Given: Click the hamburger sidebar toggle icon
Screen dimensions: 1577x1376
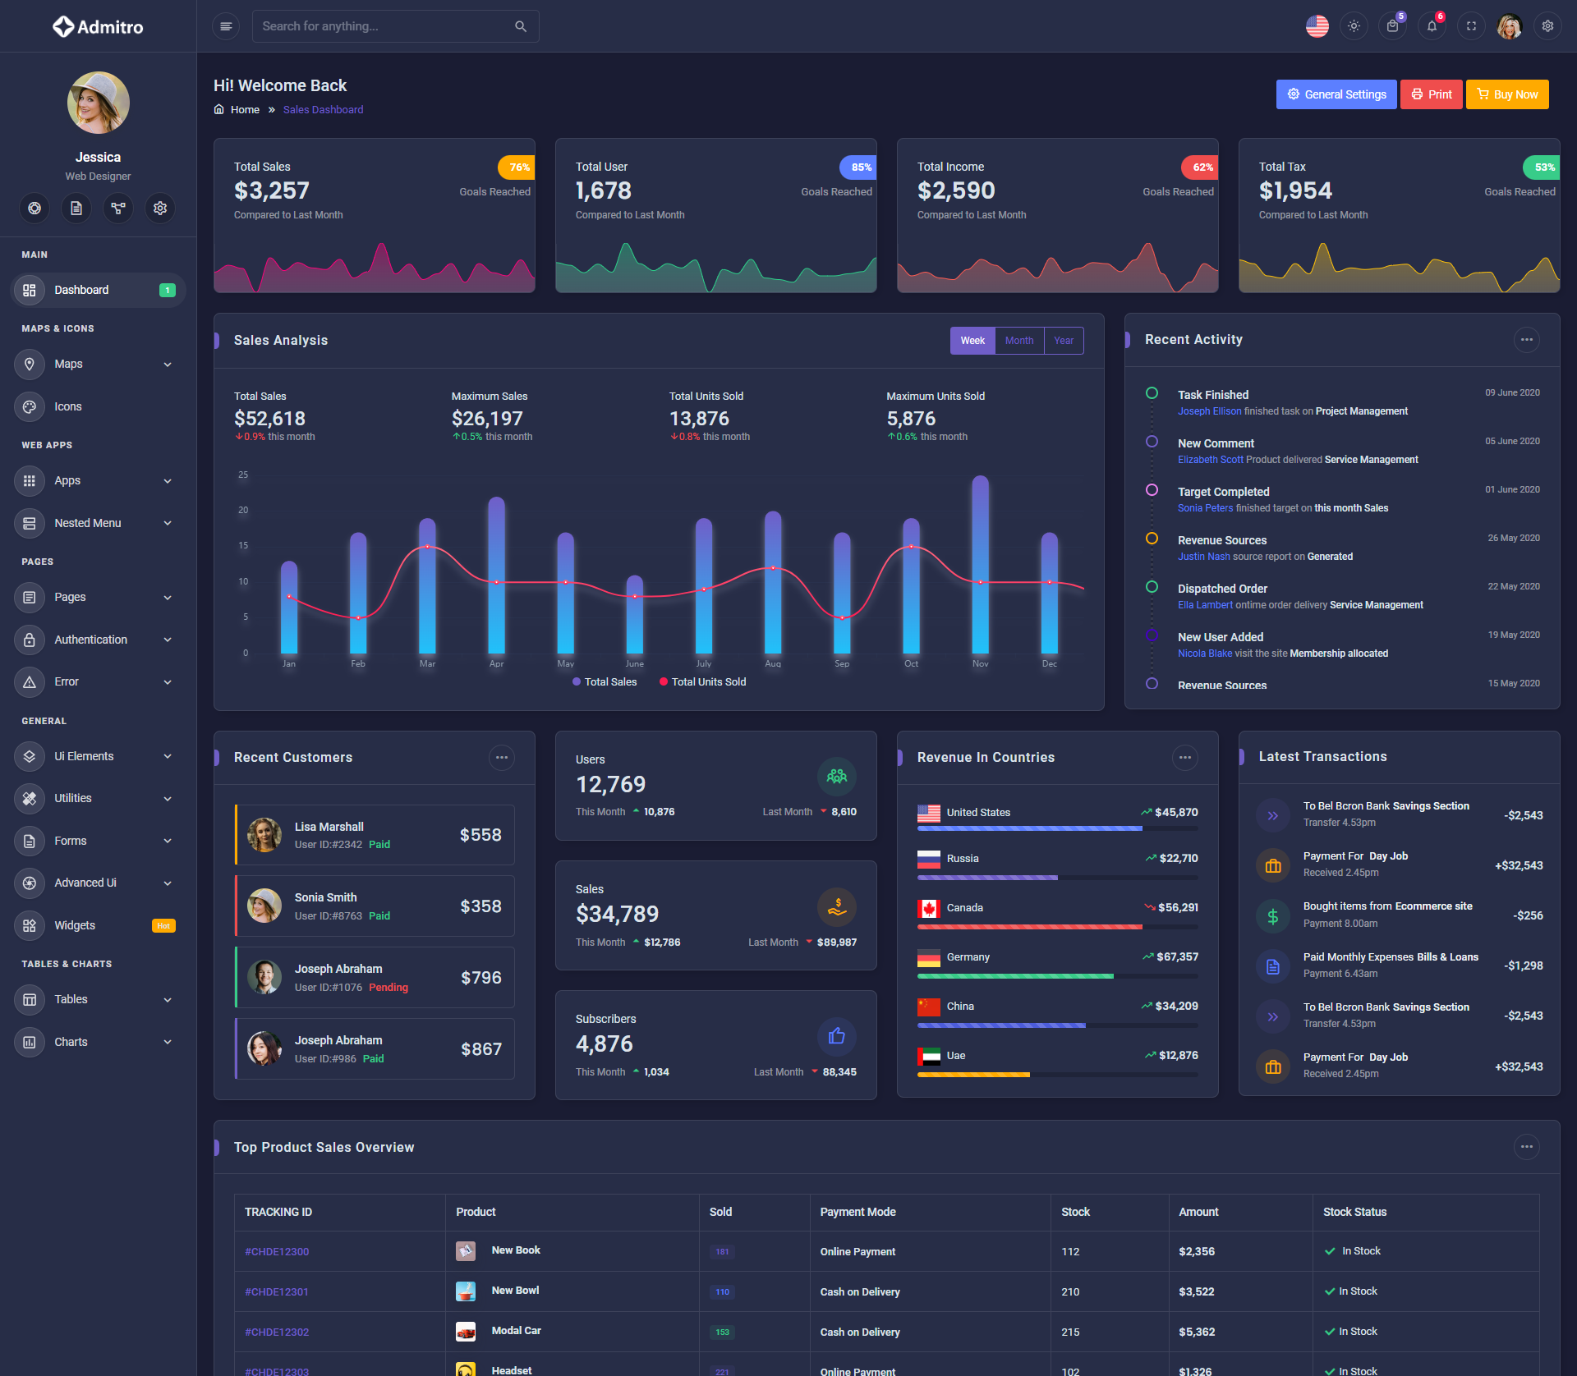Looking at the screenshot, I should 226,26.
